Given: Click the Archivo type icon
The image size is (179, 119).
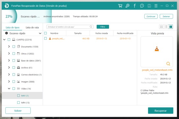Looking at the screenshot, I should click(x=18, y=67).
